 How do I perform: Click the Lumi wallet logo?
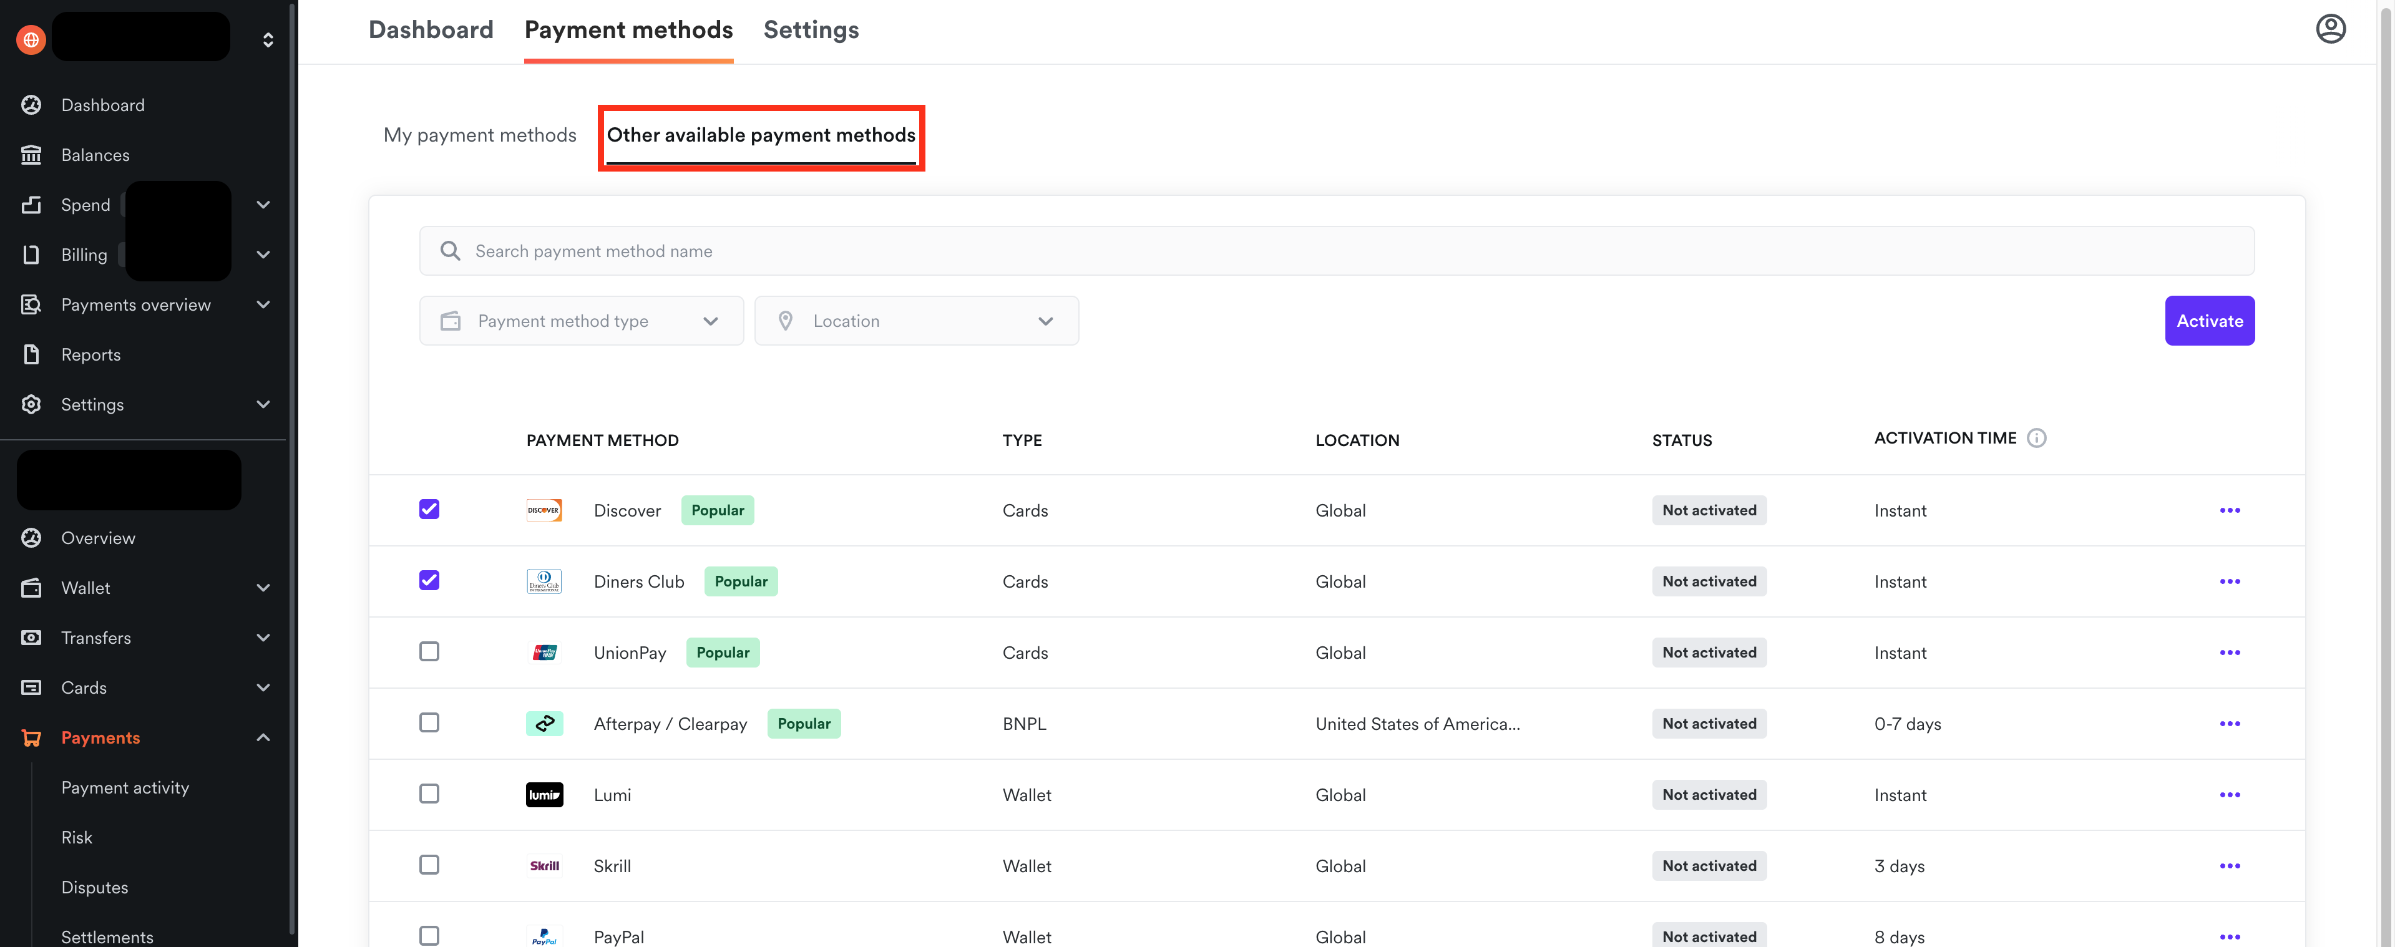click(544, 795)
